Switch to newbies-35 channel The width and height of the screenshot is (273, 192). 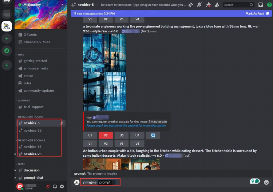[41, 131]
